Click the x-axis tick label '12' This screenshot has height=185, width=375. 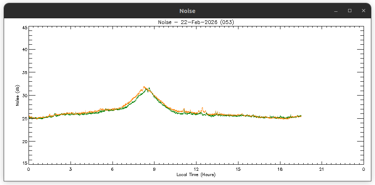coord(196,169)
